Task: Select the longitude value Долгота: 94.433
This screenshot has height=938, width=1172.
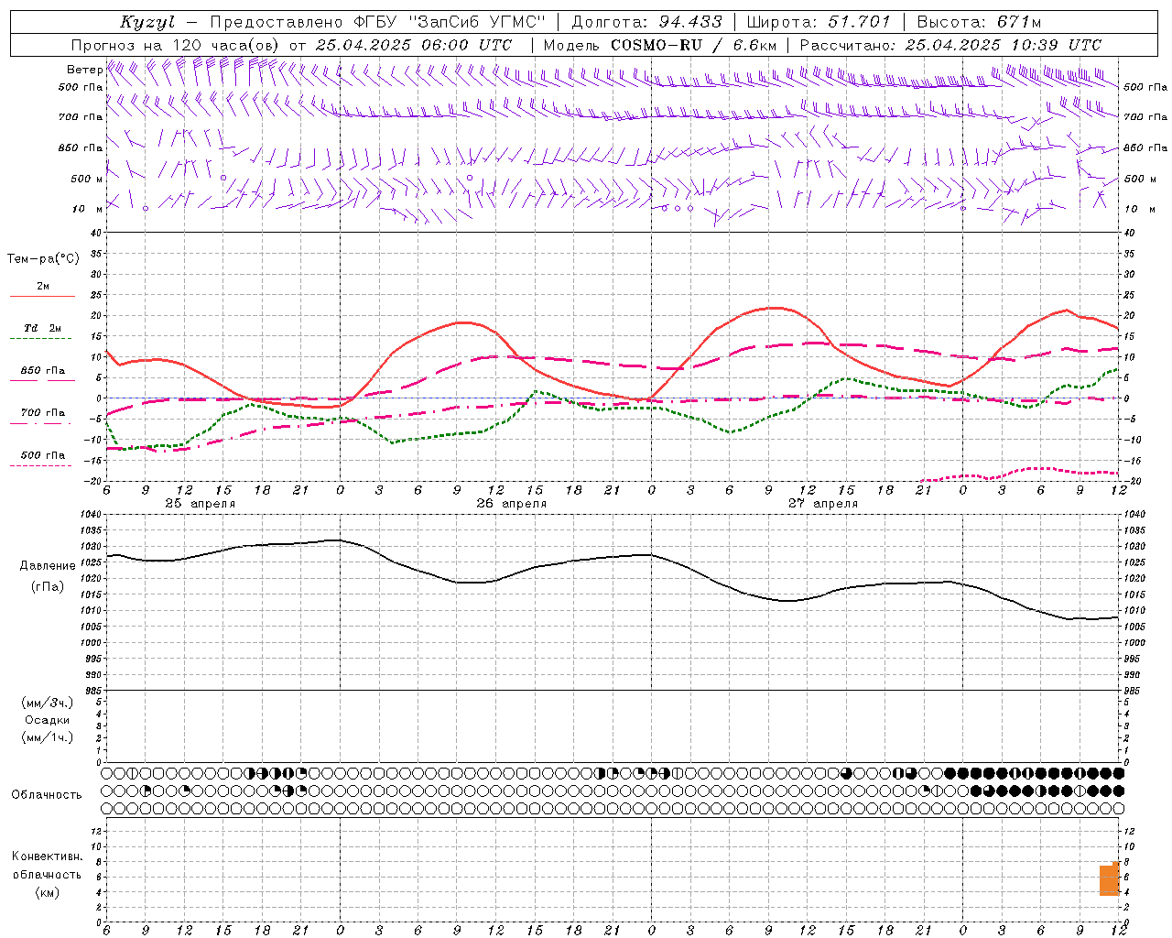Action: point(646,22)
